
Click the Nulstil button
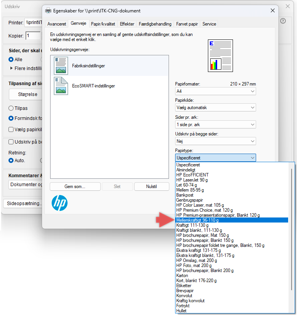tap(152, 187)
